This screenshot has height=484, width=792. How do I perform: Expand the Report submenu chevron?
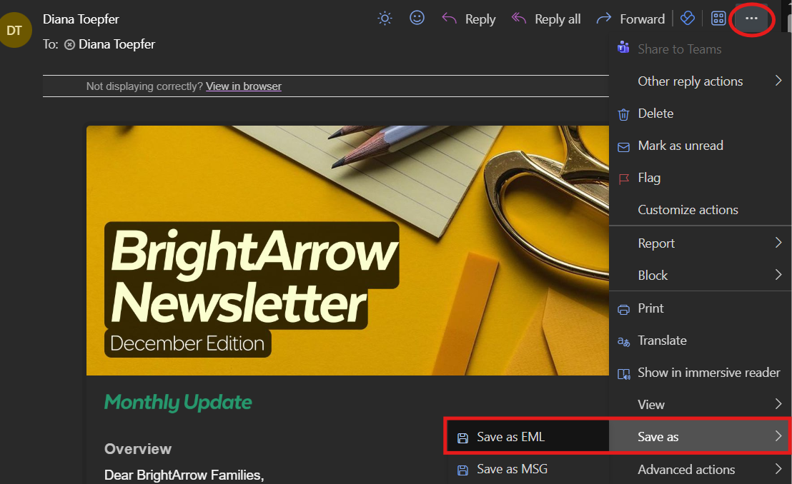pos(778,243)
